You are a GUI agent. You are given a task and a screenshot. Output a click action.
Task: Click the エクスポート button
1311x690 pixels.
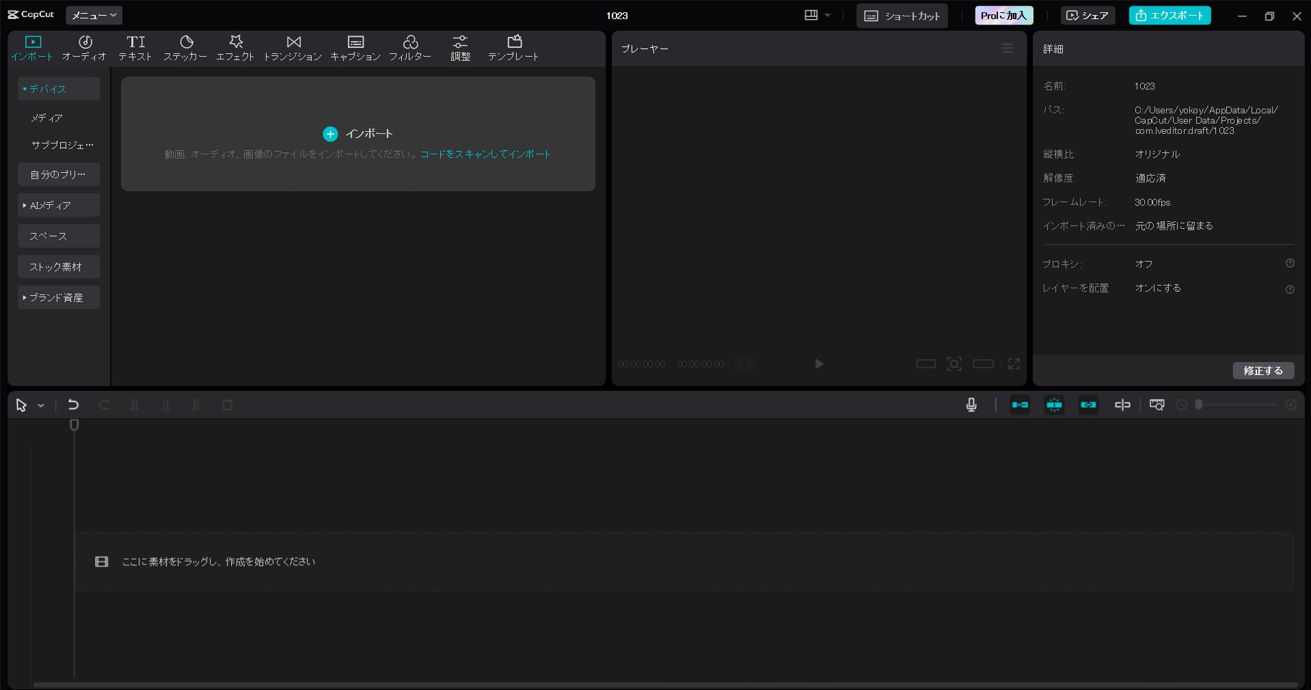pos(1170,16)
